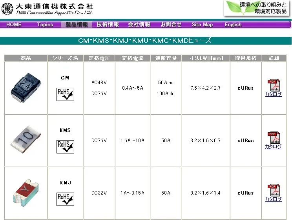Click the CM series name text

pos(65,78)
